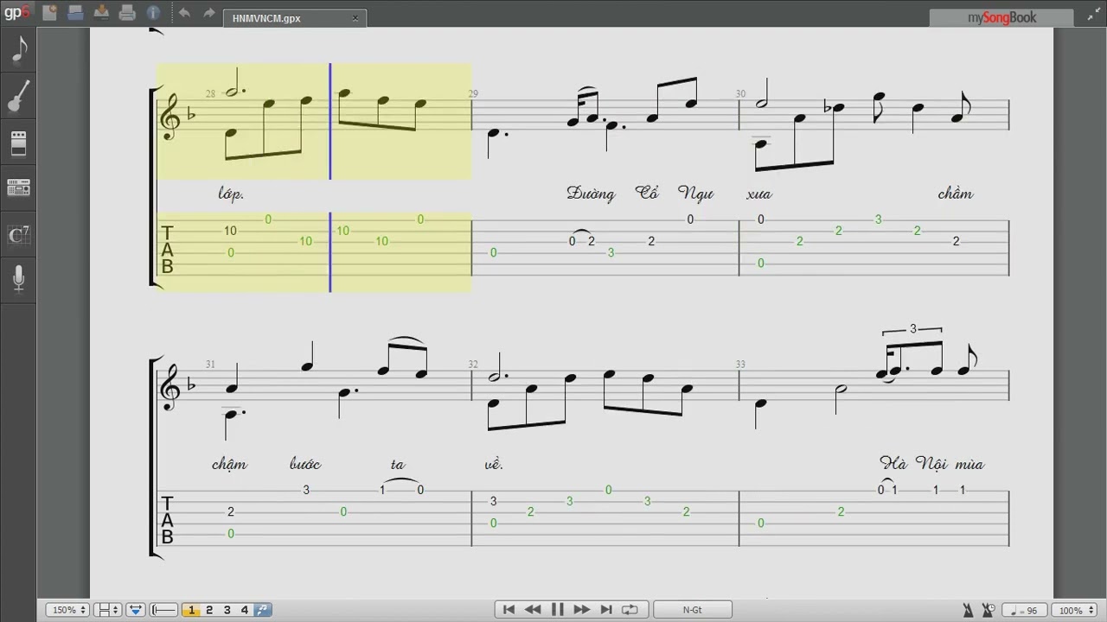Viewport: 1107px width, 622px height.
Task: Toggle the metronome
Action: click(x=968, y=610)
